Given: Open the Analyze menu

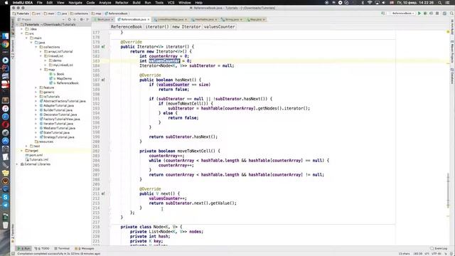Looking at the screenshot, I should coord(105,3).
